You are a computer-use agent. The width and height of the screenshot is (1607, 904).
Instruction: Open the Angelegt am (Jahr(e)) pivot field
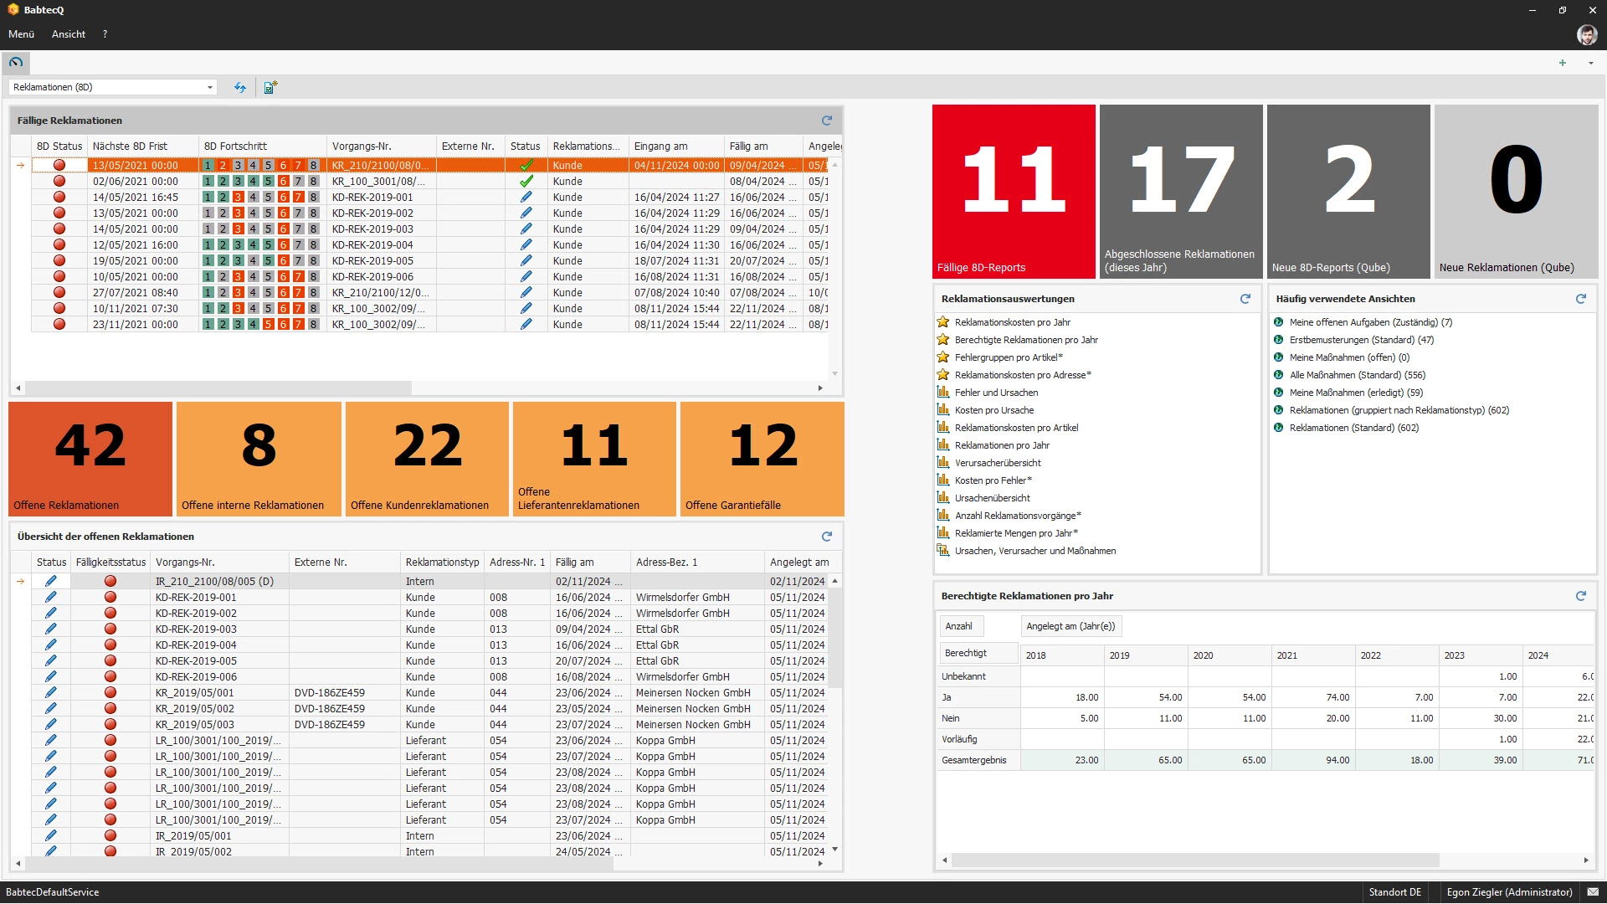[x=1070, y=626]
